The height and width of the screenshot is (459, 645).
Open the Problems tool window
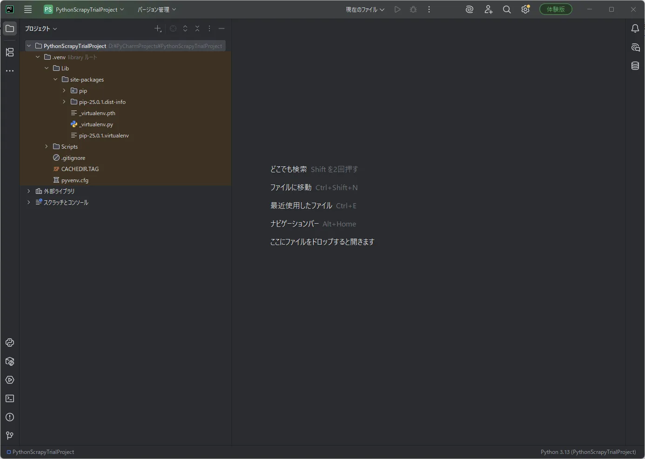(10, 417)
